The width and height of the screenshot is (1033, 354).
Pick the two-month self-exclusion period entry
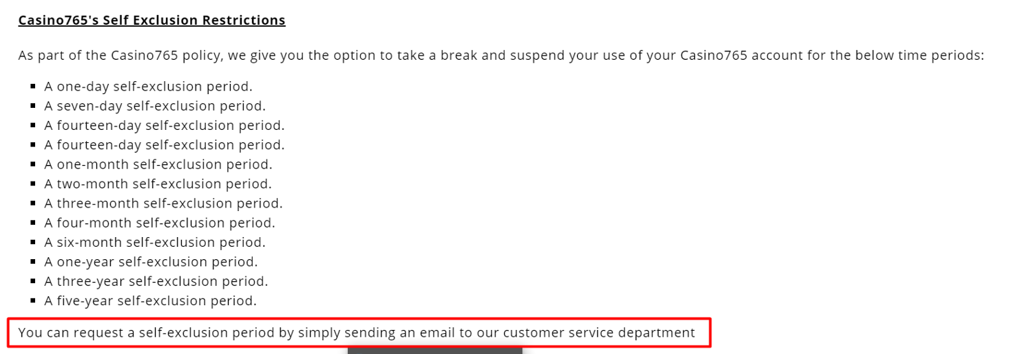coord(158,184)
